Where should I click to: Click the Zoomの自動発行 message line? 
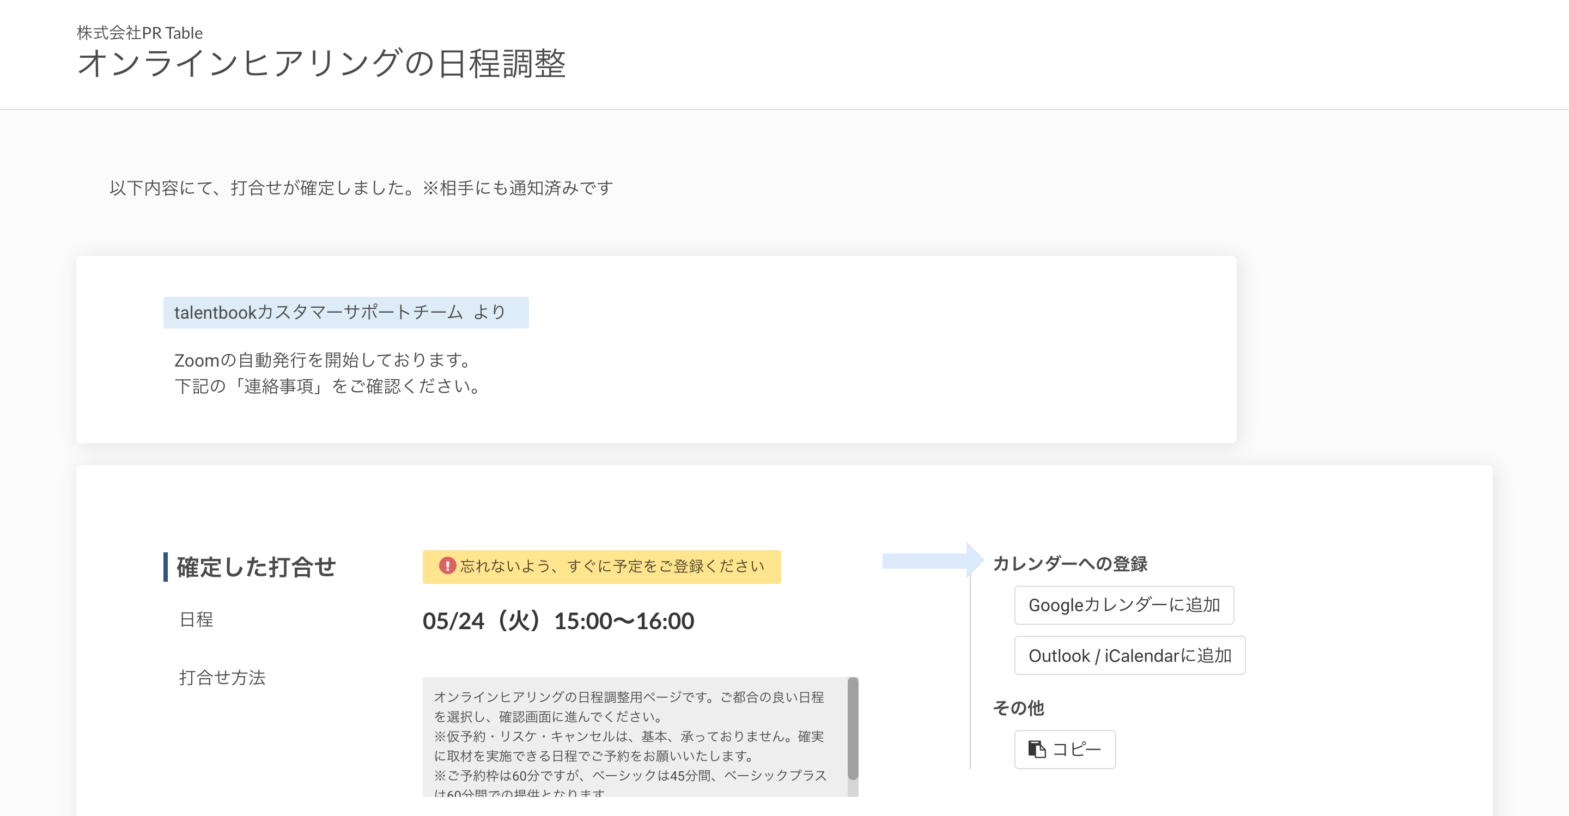click(x=323, y=360)
